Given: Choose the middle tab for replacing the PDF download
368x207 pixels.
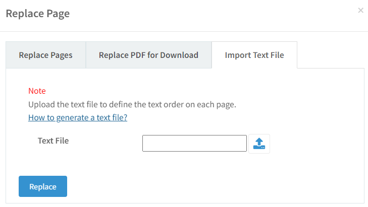Looking at the screenshot, I should (148, 55).
